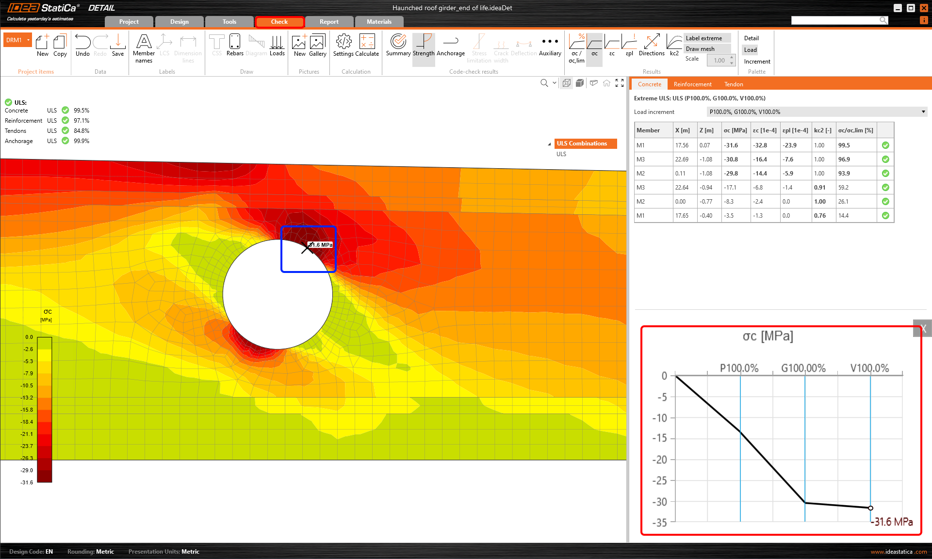The image size is (932, 559).
Task: Switch to solid 3D view cube
Action: 579,83
